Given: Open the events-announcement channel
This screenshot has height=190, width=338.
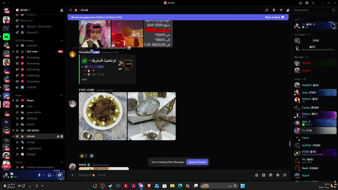Looking at the screenshot, I should coord(39,167).
